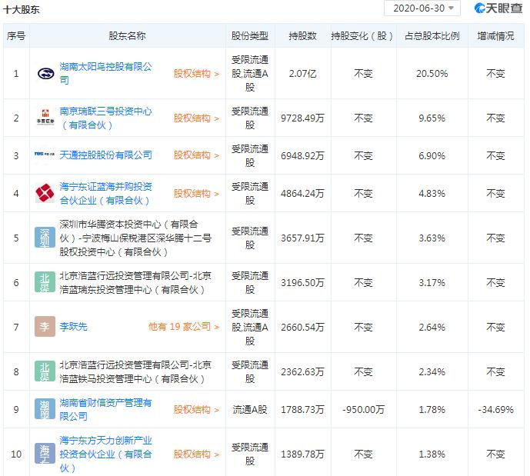Click the 北京 avatar icon in row 6
Image resolution: width=530 pixels, height=476 pixels.
coord(45,282)
